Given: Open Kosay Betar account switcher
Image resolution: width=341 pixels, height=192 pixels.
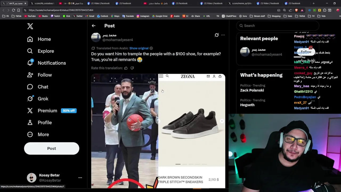Looking at the screenshot, I should pyautogui.click(x=55, y=178).
